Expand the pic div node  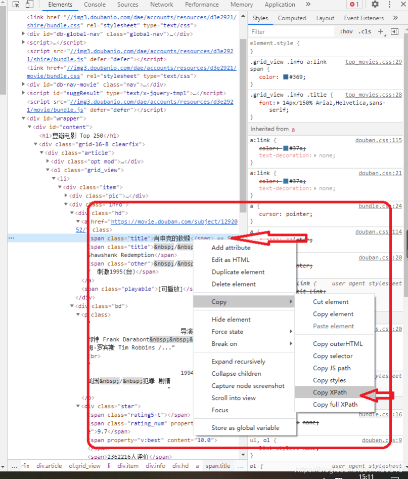click(66, 195)
